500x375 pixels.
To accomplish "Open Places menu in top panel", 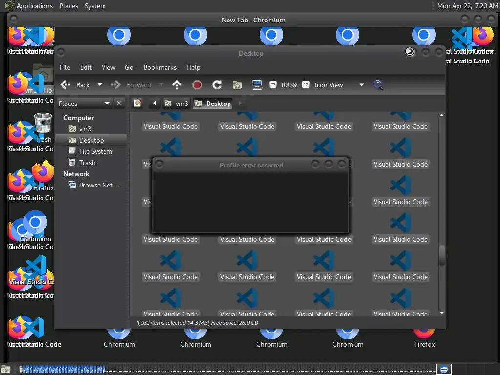I will [x=68, y=6].
